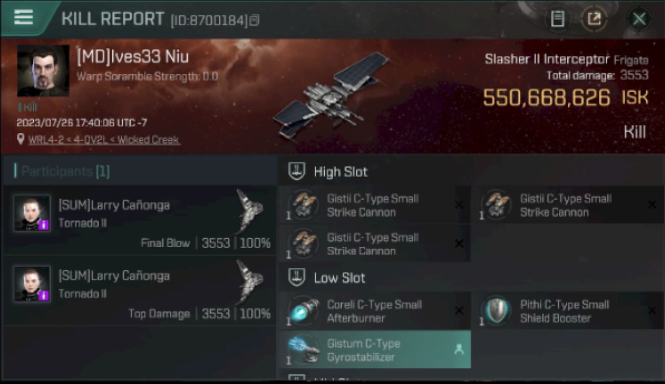
Task: Open the kill report notes icon
Action: pos(558,19)
